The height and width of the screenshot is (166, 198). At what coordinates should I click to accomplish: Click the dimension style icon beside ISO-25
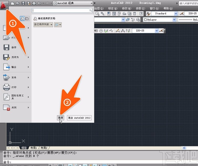click(x=182, y=13)
